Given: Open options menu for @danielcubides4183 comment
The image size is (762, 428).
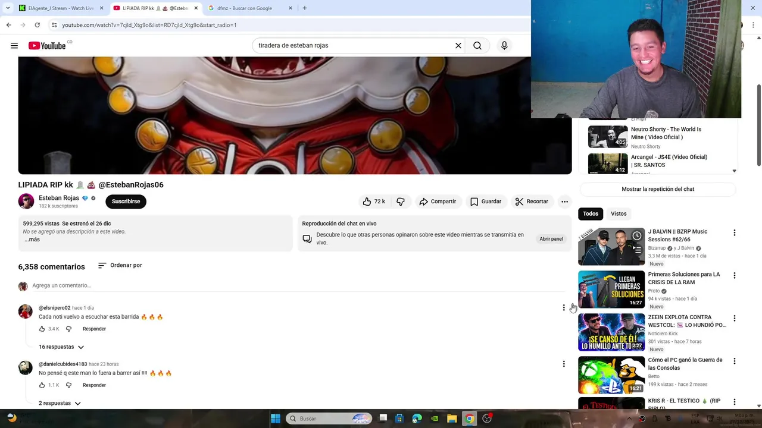Looking at the screenshot, I should (564, 364).
